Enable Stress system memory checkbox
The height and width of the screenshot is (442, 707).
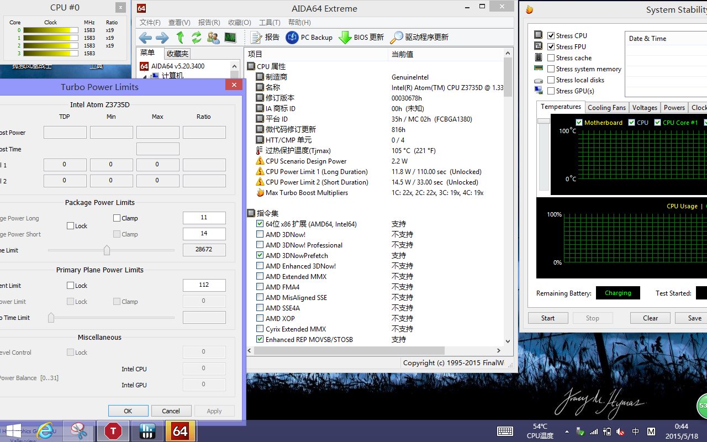[x=551, y=69]
